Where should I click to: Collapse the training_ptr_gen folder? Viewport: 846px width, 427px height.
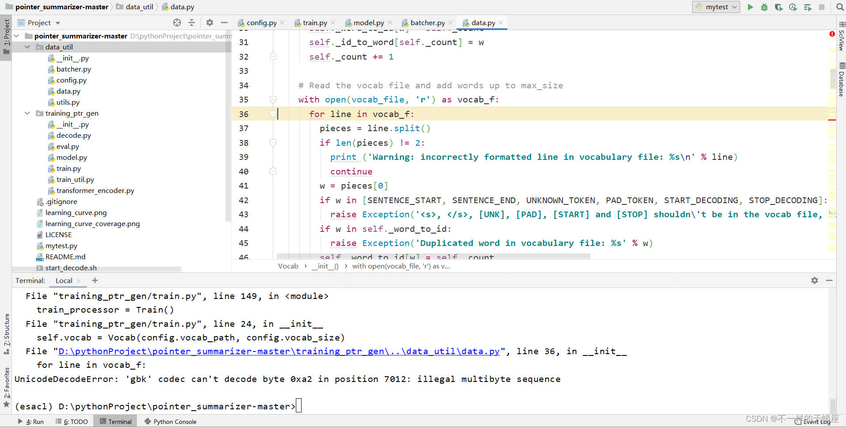[27, 113]
